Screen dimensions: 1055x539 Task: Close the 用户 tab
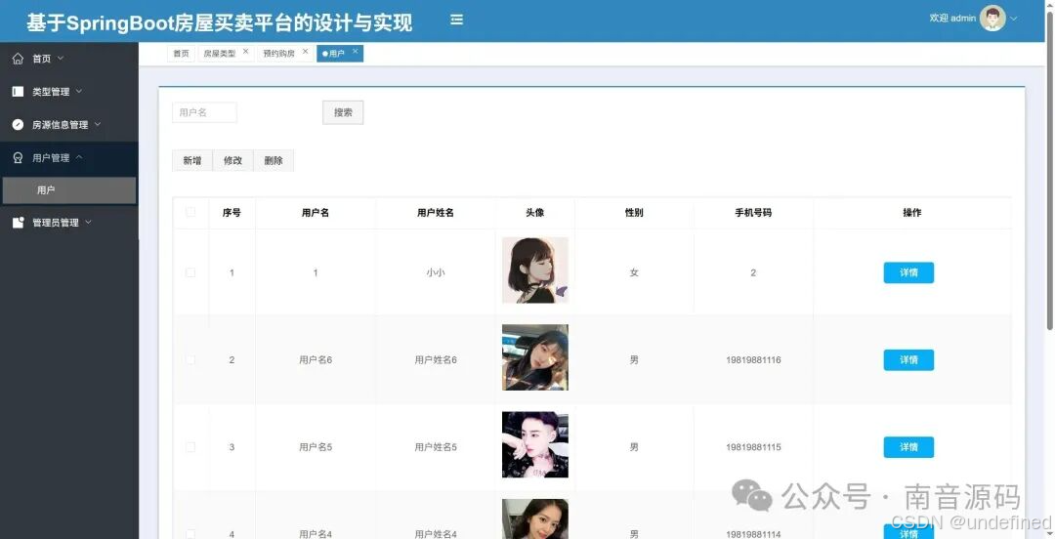coord(356,51)
